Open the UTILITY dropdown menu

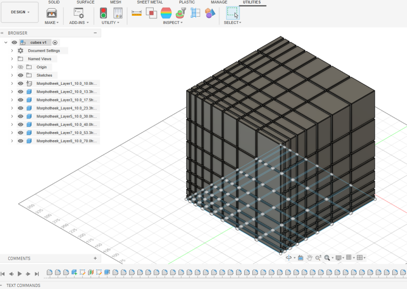(110, 22)
